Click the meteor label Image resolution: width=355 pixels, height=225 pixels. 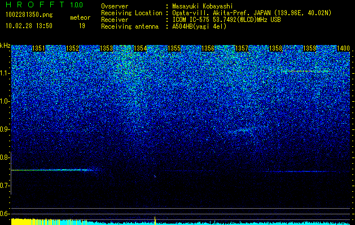(80, 17)
